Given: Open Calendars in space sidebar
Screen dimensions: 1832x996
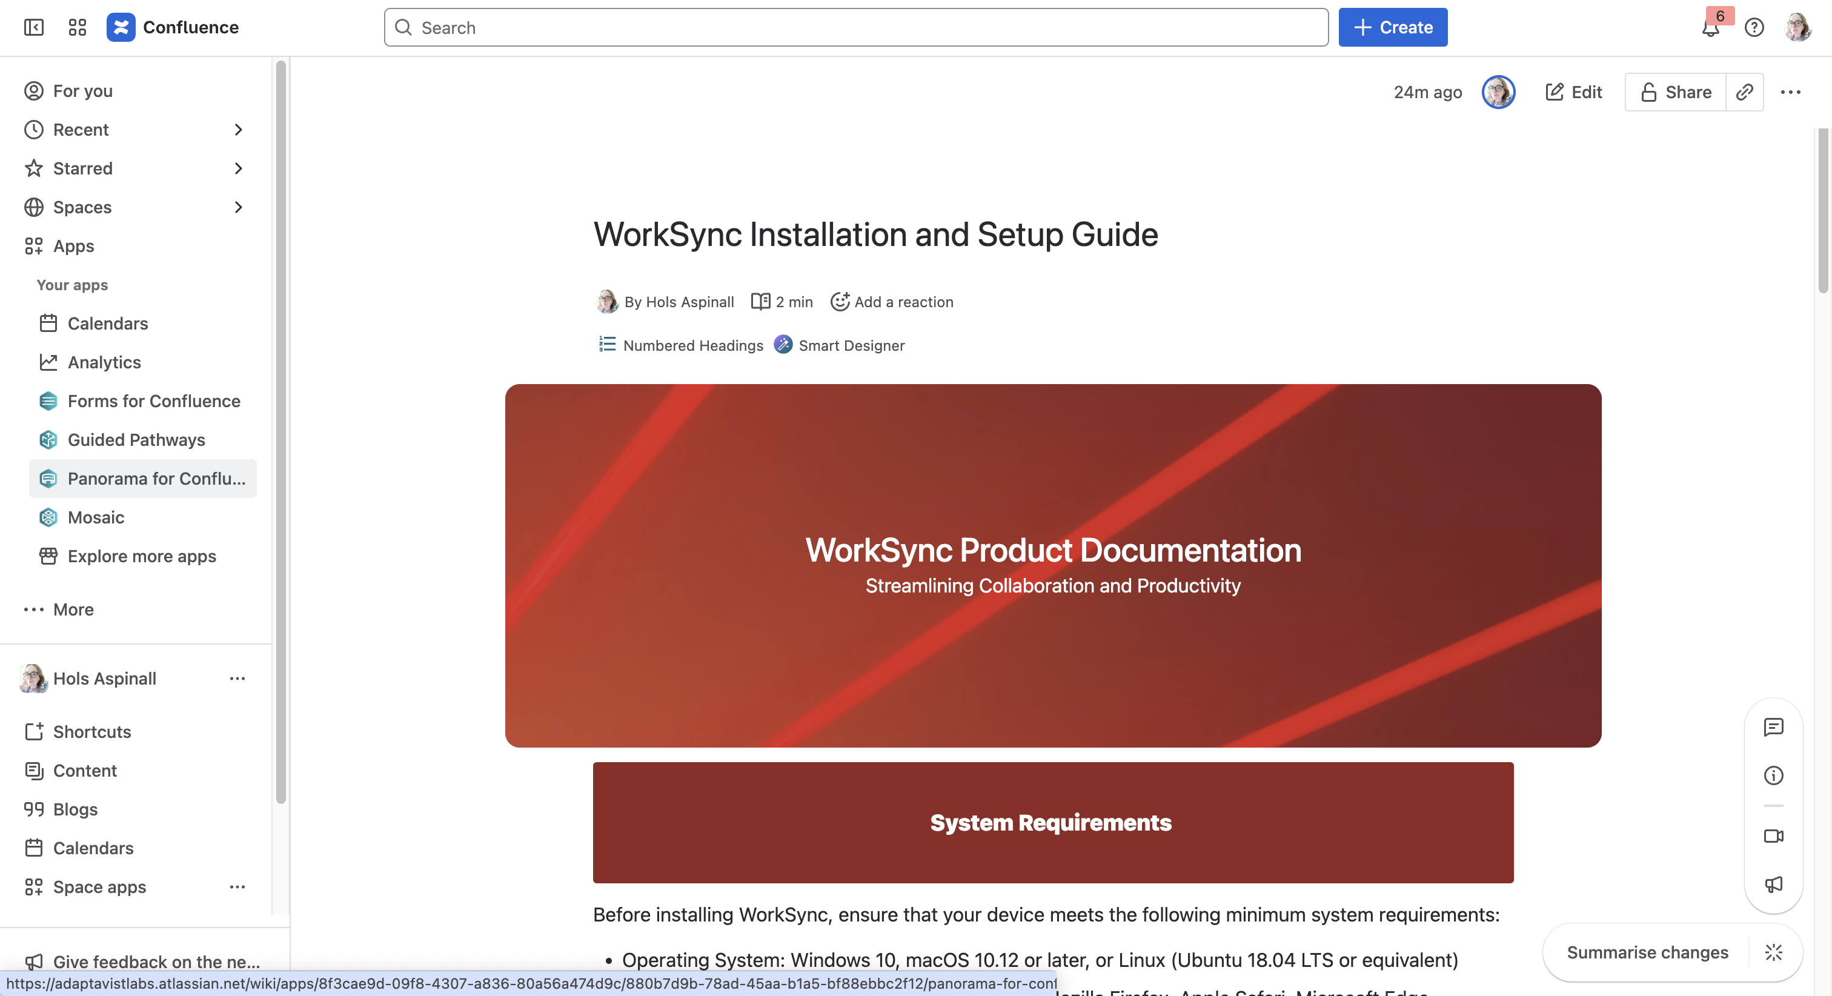Looking at the screenshot, I should 135,848.
